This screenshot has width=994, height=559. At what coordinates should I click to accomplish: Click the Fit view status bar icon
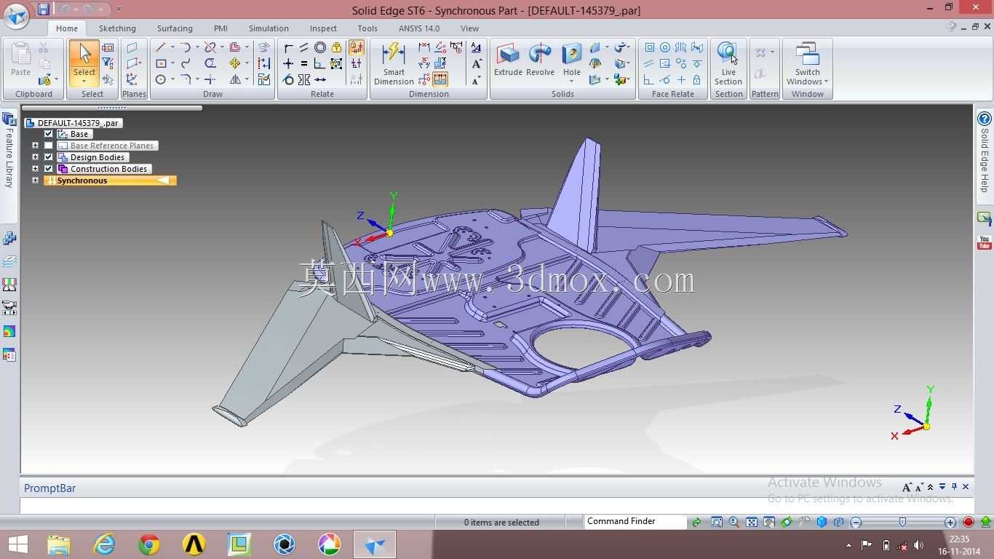tap(752, 522)
